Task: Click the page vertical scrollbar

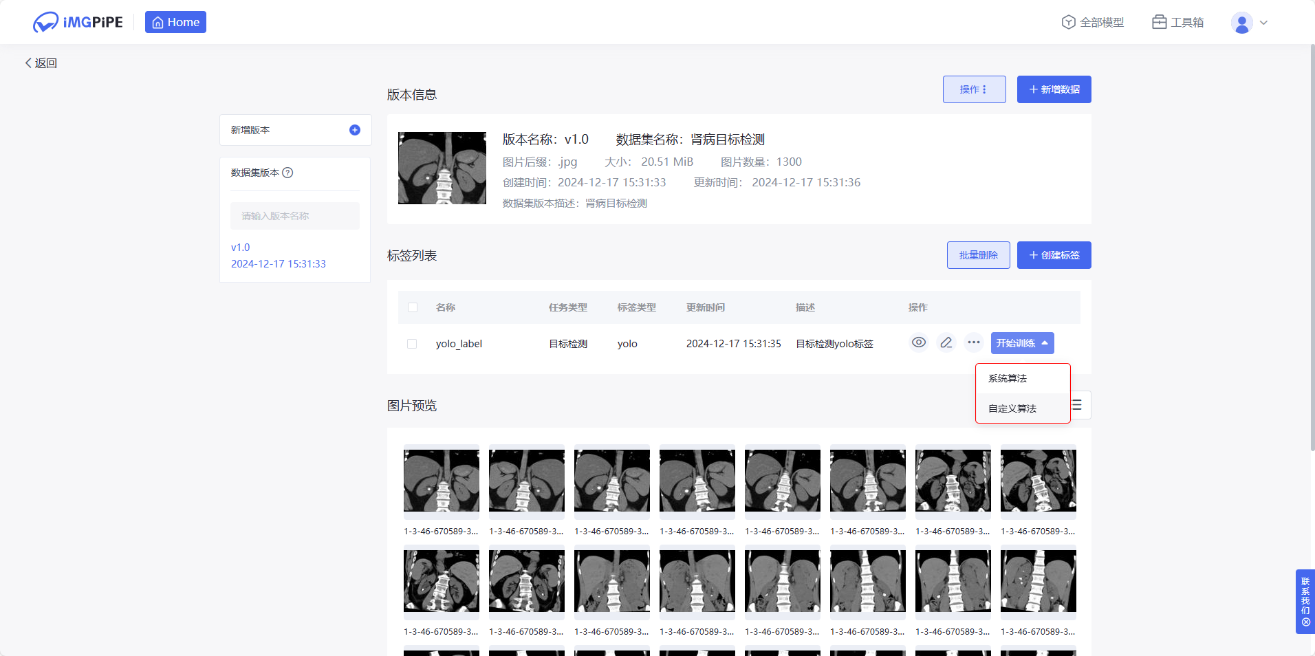Action: tap(1312, 248)
